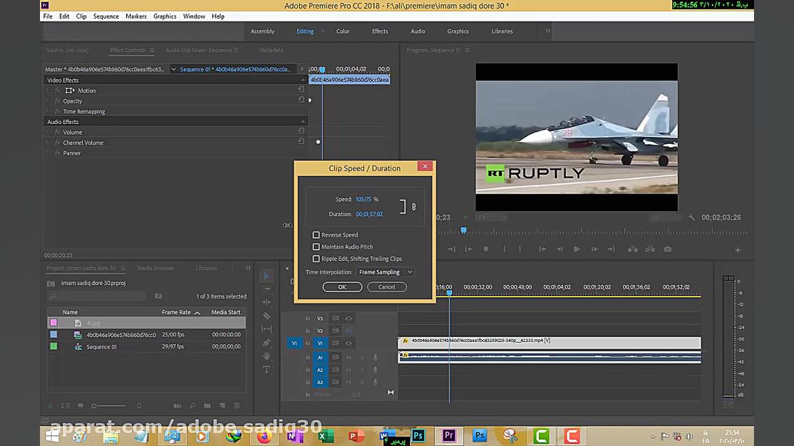This screenshot has width=794, height=446.
Task: Check the Maintain Audio Pitch option
Action: [x=316, y=246]
